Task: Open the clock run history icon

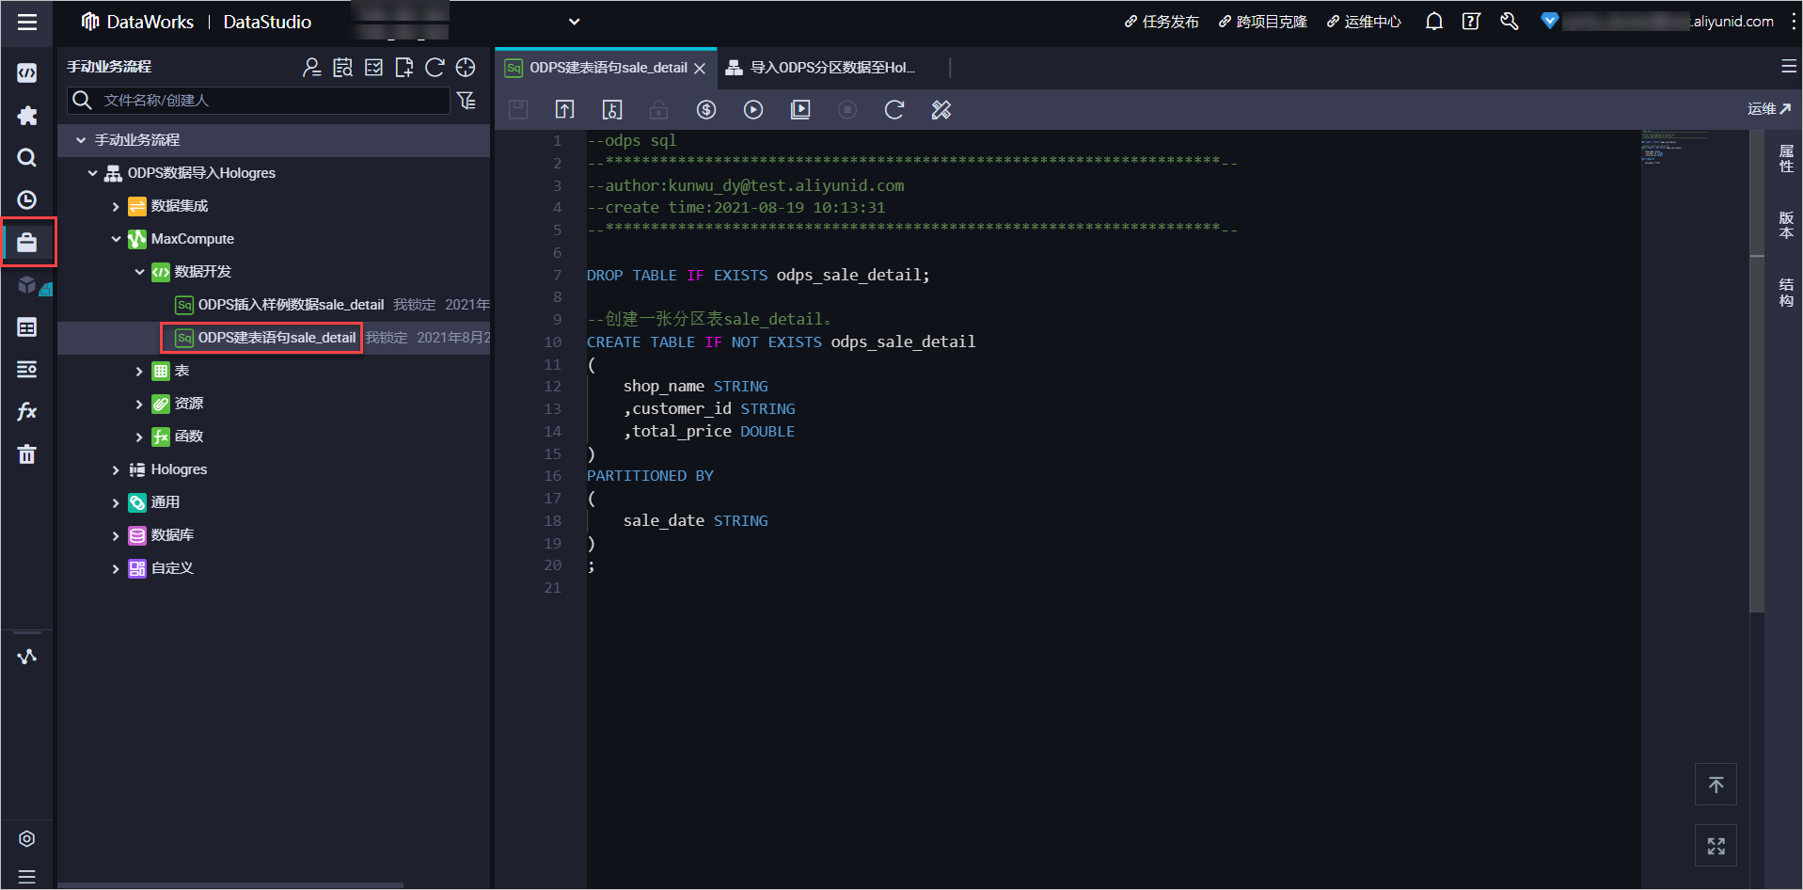Action: coord(27,200)
